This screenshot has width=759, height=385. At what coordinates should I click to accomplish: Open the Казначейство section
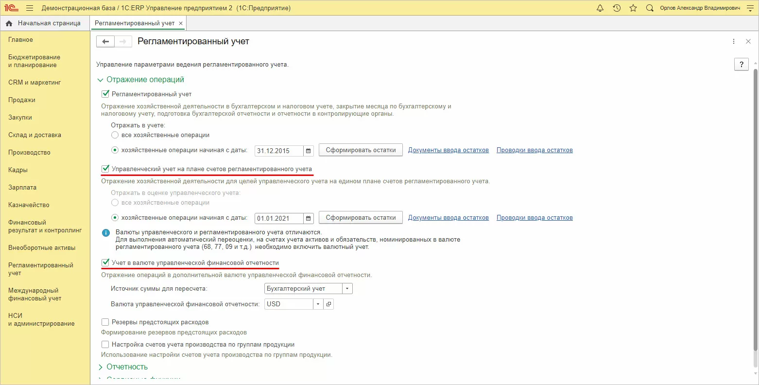[29, 205]
